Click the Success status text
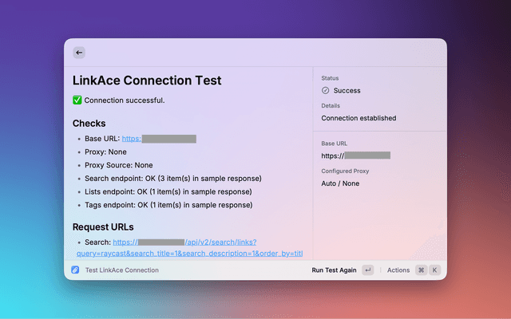The image size is (511, 319). coord(347,91)
